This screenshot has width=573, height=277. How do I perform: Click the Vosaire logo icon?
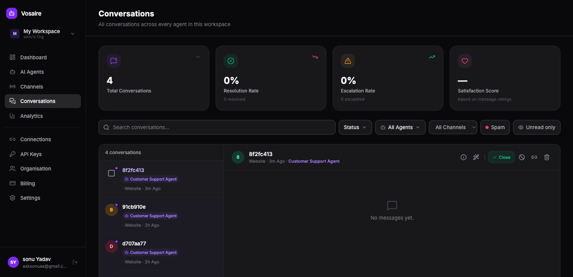point(12,13)
